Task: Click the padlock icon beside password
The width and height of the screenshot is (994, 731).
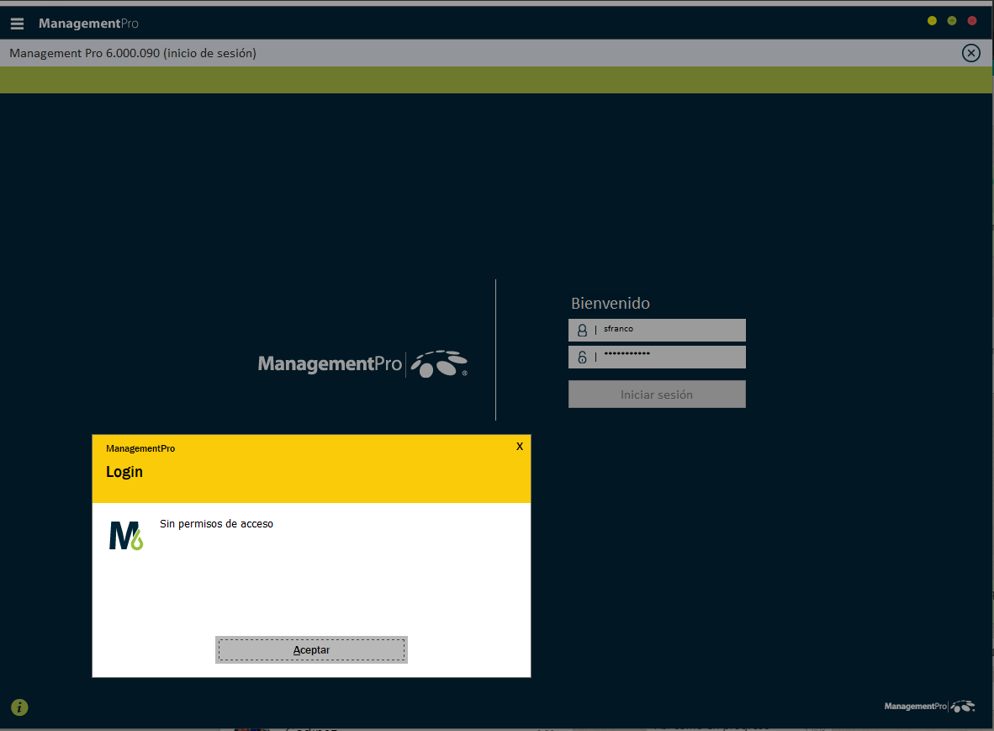Action: [x=582, y=357]
